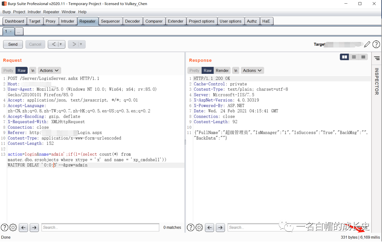This screenshot has width=382, height=243.
Task: Open the Window menu
Action: click(69, 12)
